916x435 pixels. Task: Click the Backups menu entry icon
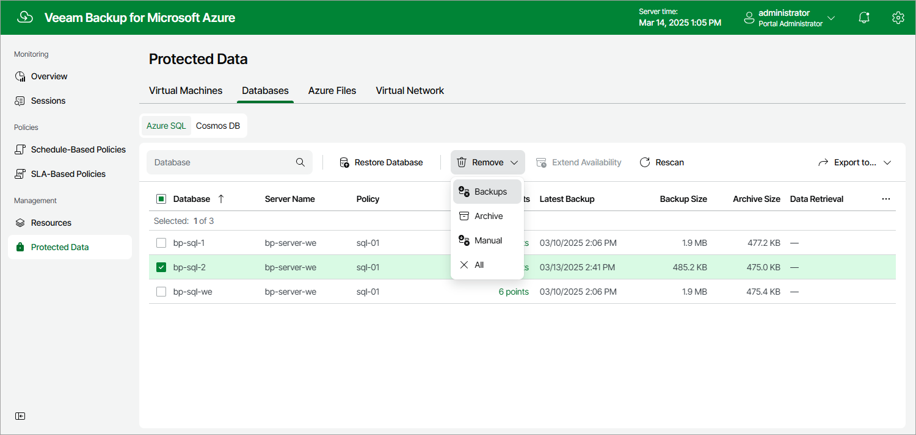point(464,192)
